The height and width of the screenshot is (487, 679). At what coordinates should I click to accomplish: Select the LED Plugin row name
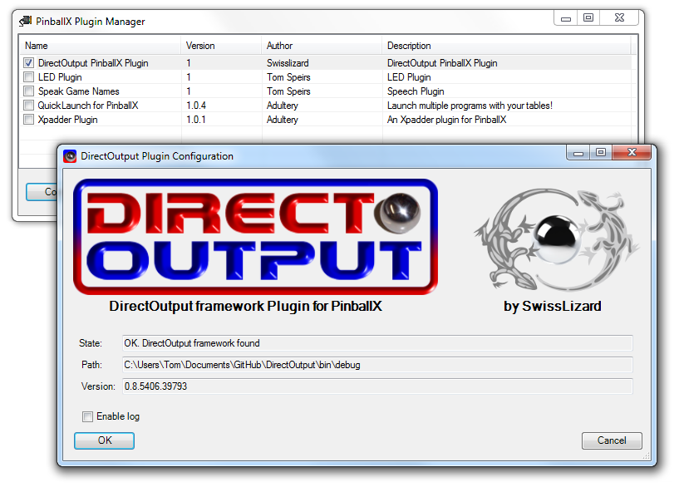coord(60,77)
